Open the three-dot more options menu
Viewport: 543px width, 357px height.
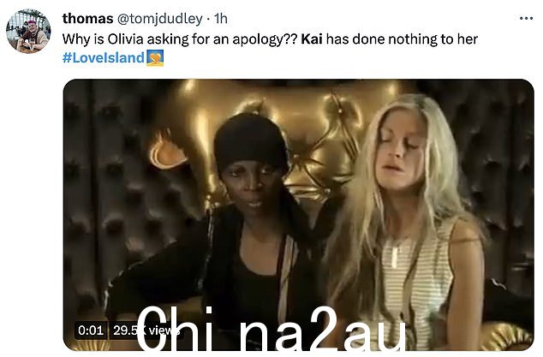tap(527, 18)
